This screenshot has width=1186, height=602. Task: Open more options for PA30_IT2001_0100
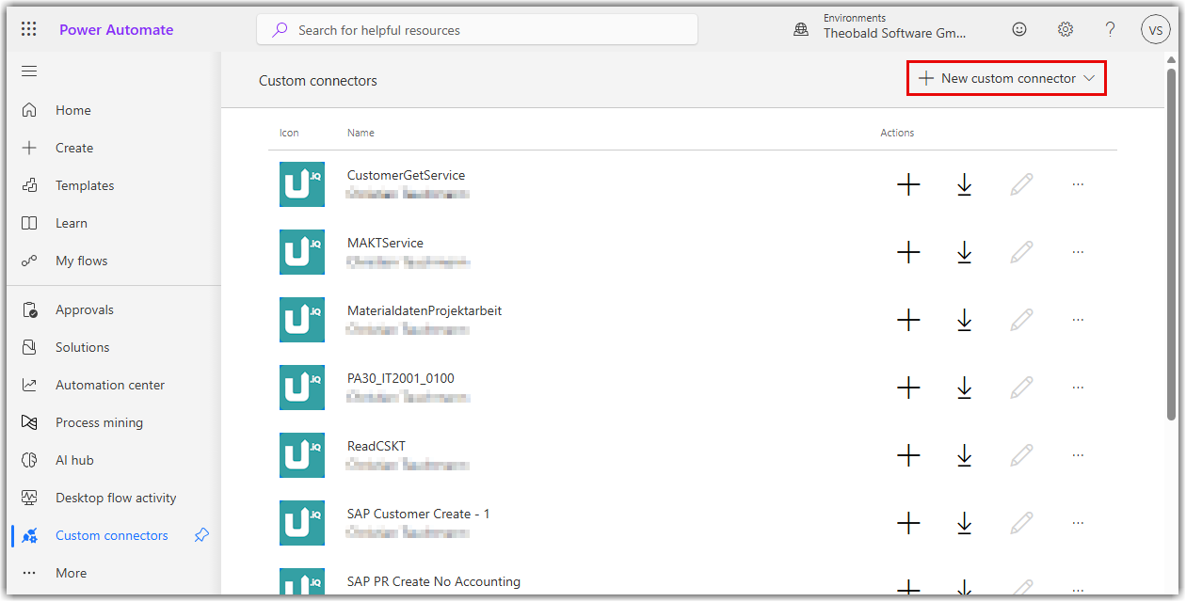click(1078, 388)
